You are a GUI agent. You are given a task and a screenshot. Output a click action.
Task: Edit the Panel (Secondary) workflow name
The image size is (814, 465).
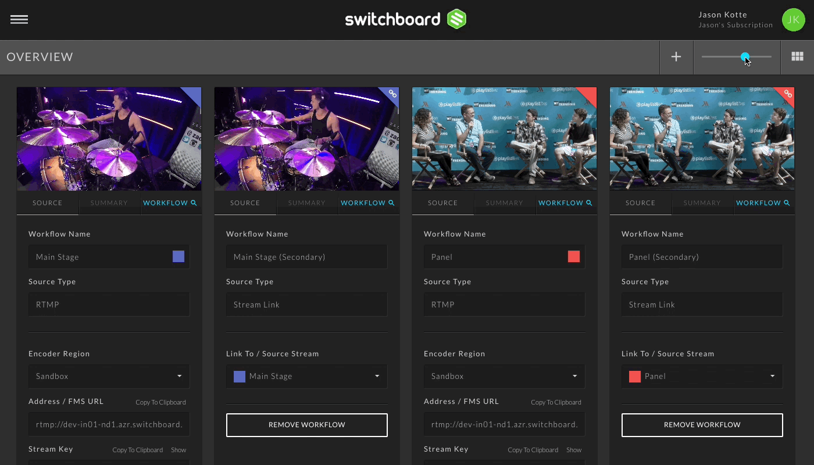(x=702, y=257)
